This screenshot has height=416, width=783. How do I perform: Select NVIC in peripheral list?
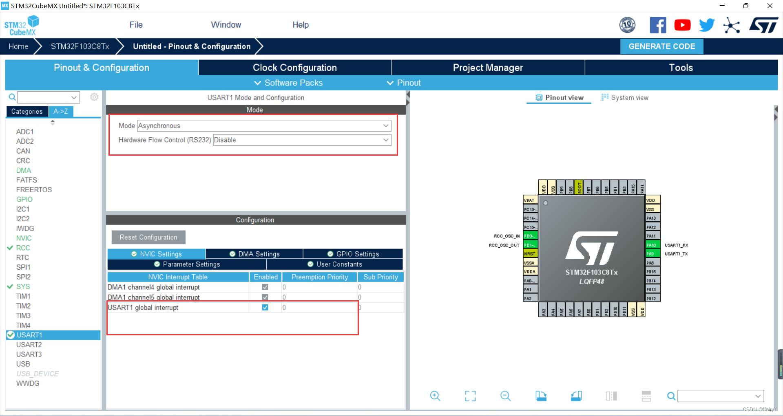point(24,238)
